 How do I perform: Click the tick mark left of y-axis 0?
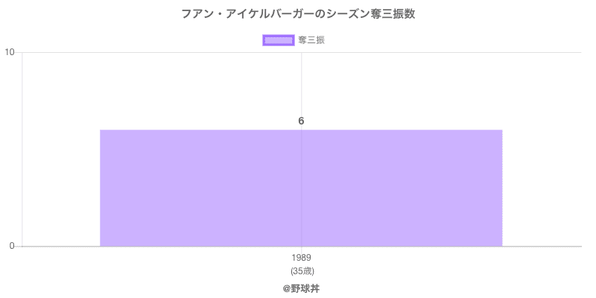[19, 247]
